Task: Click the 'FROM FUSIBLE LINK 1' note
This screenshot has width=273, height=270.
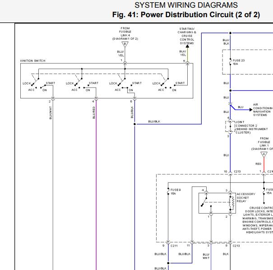Action: (x=263, y=144)
